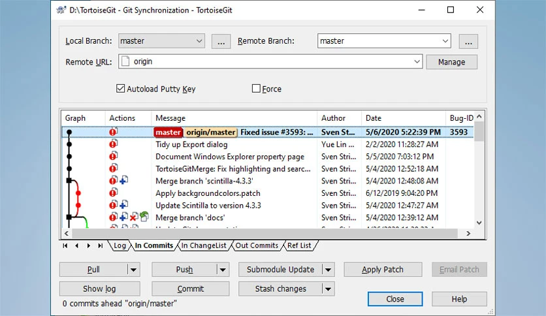Enable the Force checkbox
This screenshot has height=316, width=546.
coord(256,88)
